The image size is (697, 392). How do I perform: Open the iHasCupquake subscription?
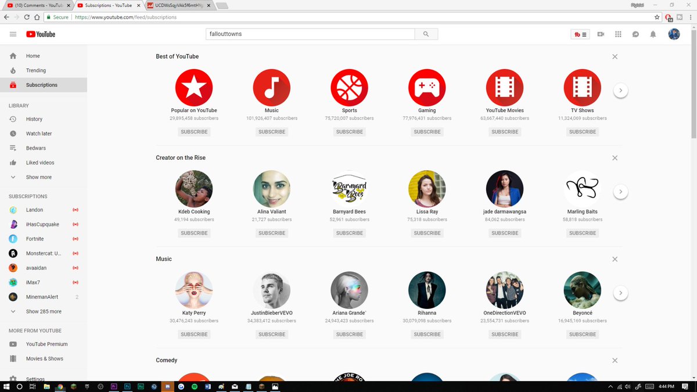point(44,224)
